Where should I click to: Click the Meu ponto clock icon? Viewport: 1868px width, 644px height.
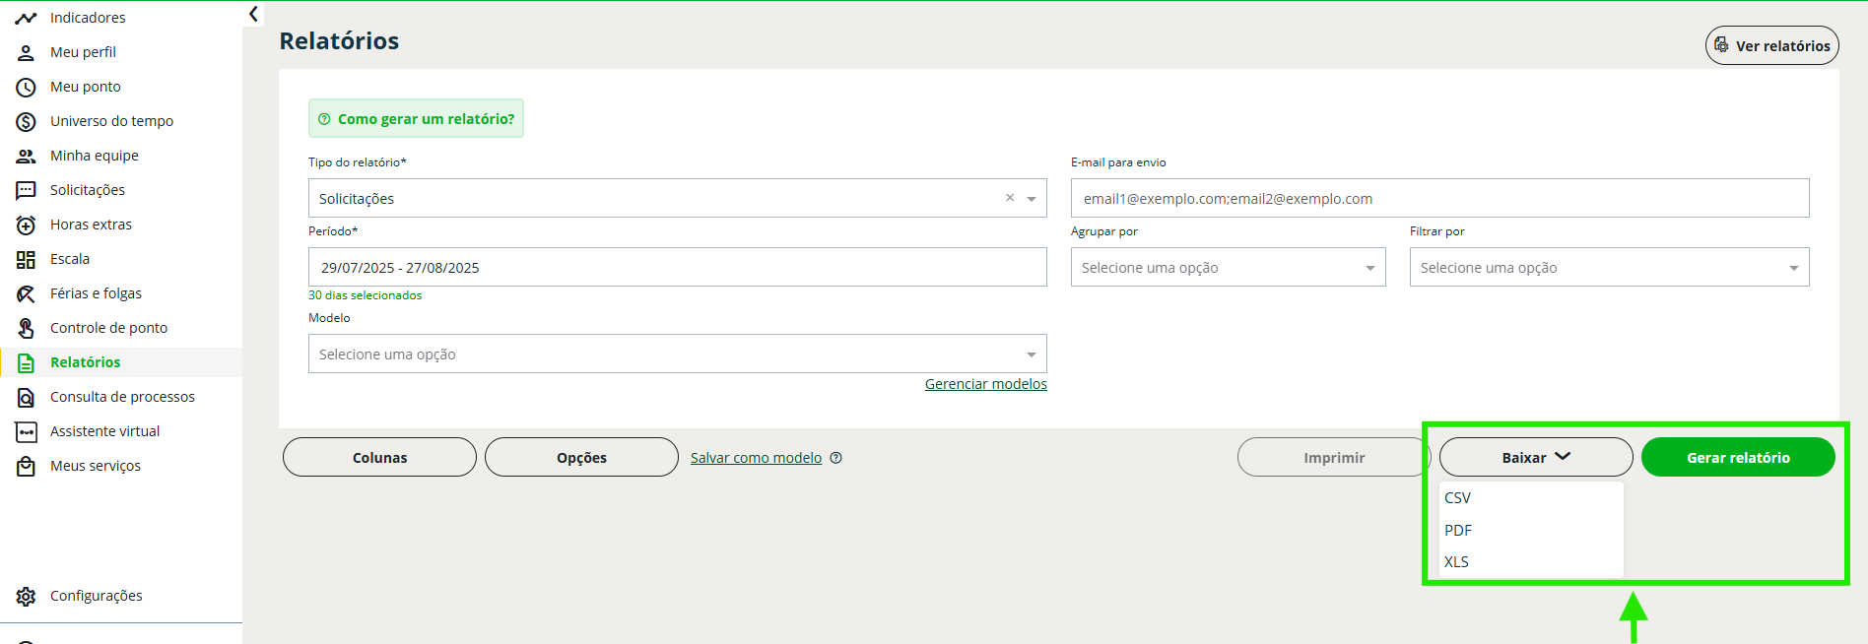click(26, 88)
